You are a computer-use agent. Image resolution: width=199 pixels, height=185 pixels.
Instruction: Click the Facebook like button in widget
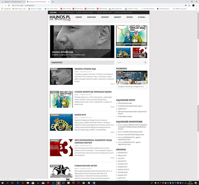coord(123,82)
